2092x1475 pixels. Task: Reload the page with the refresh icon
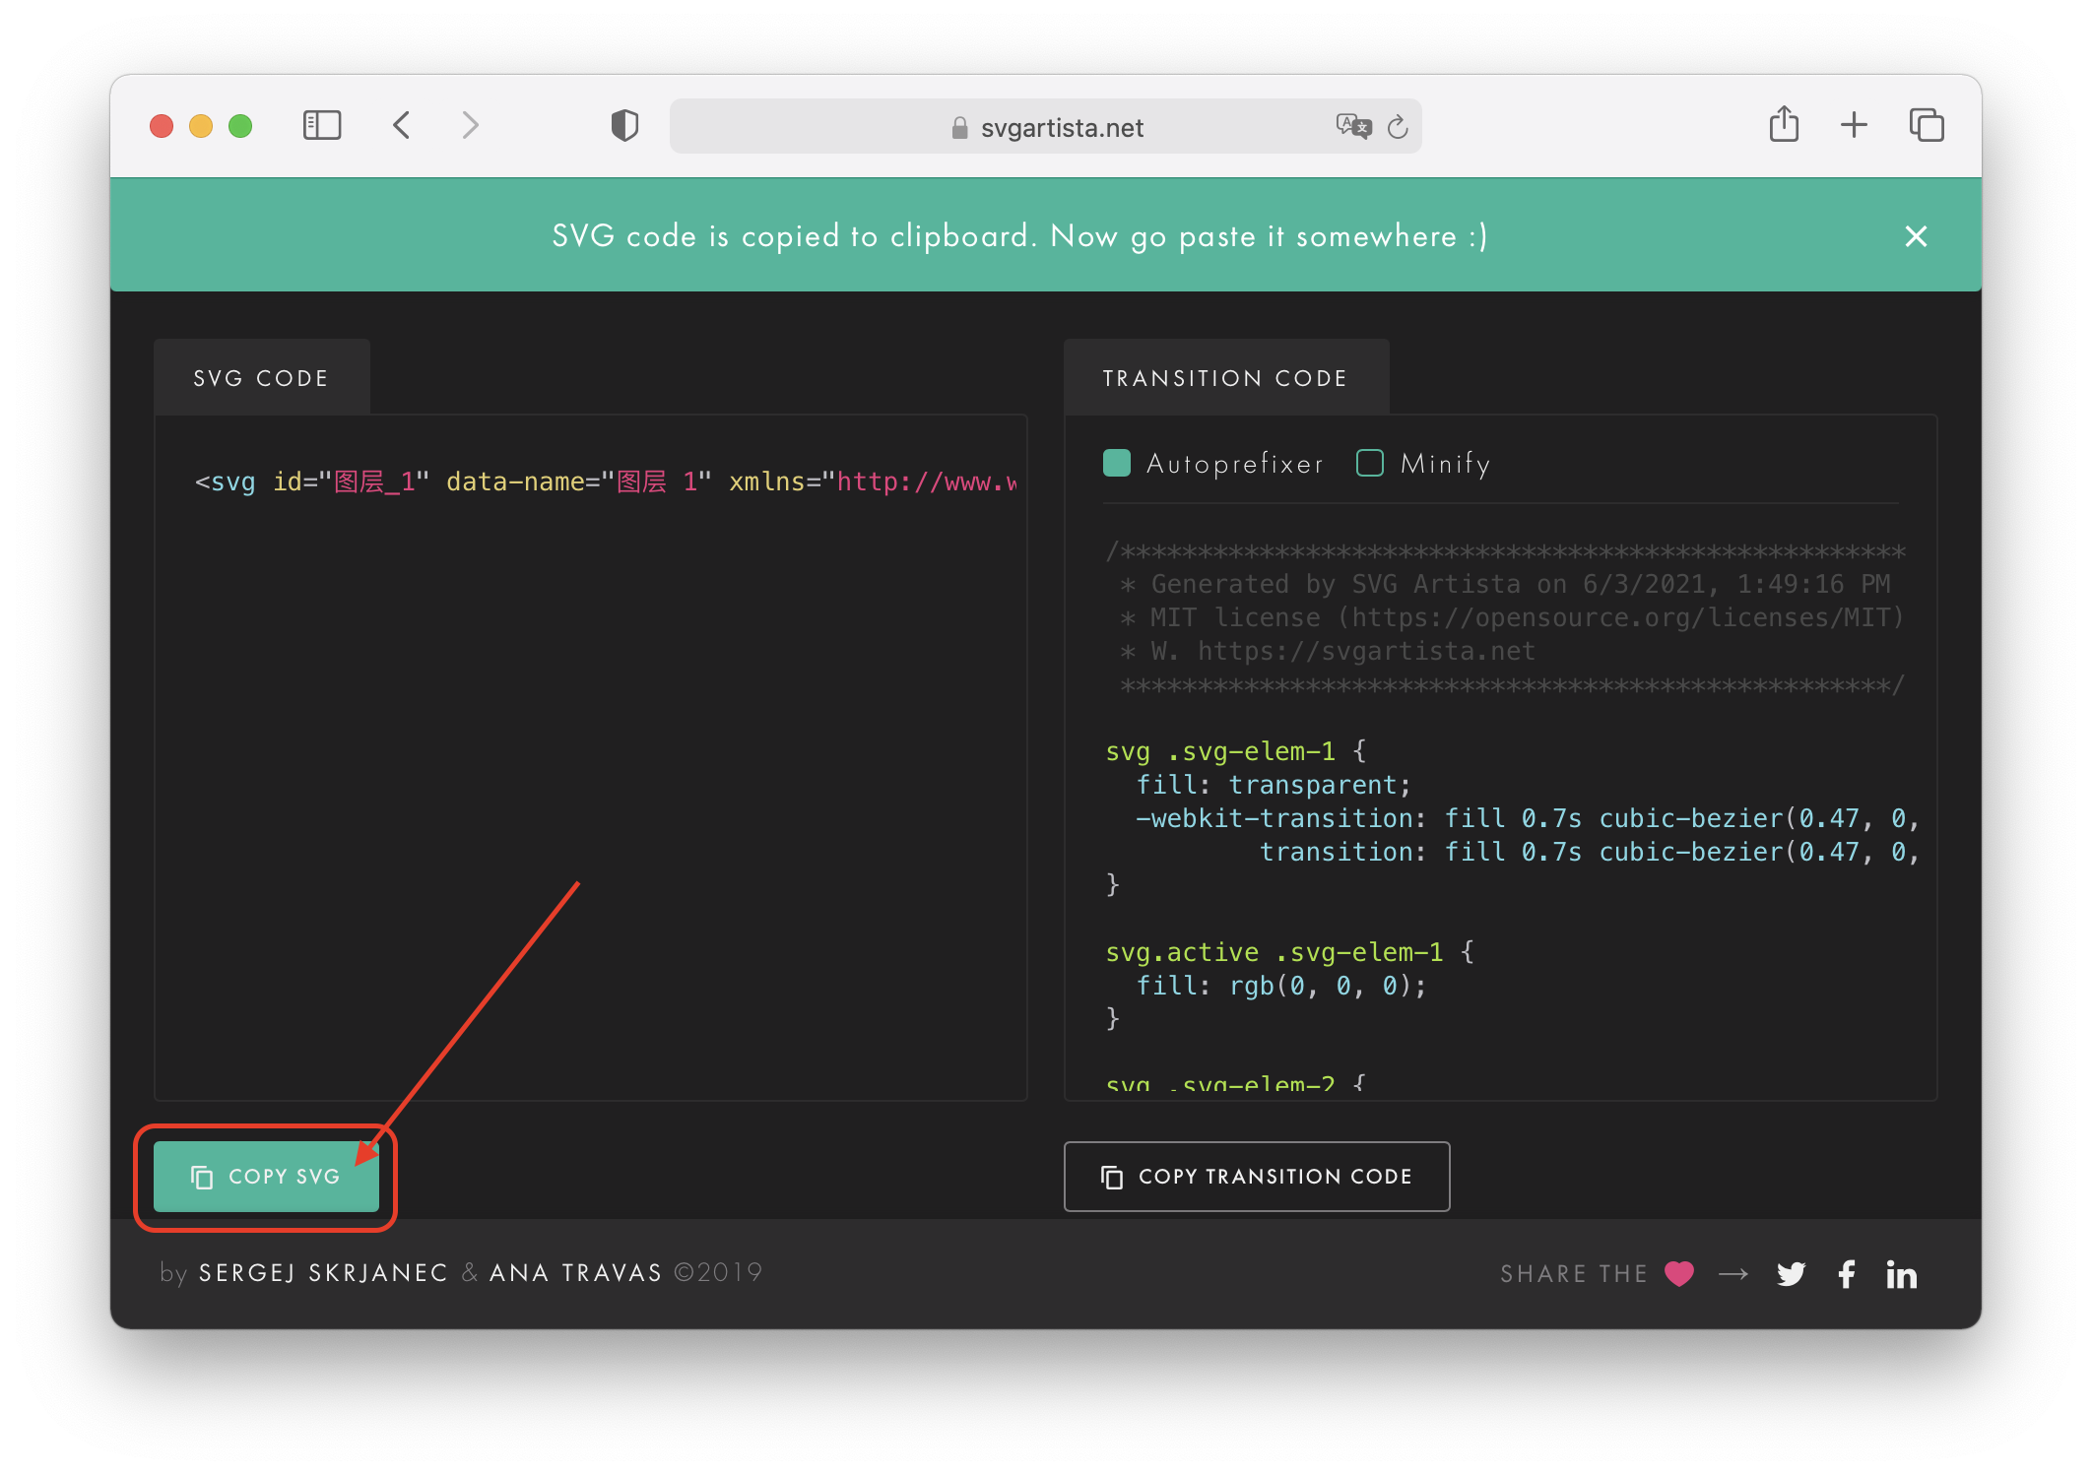coord(1398,127)
